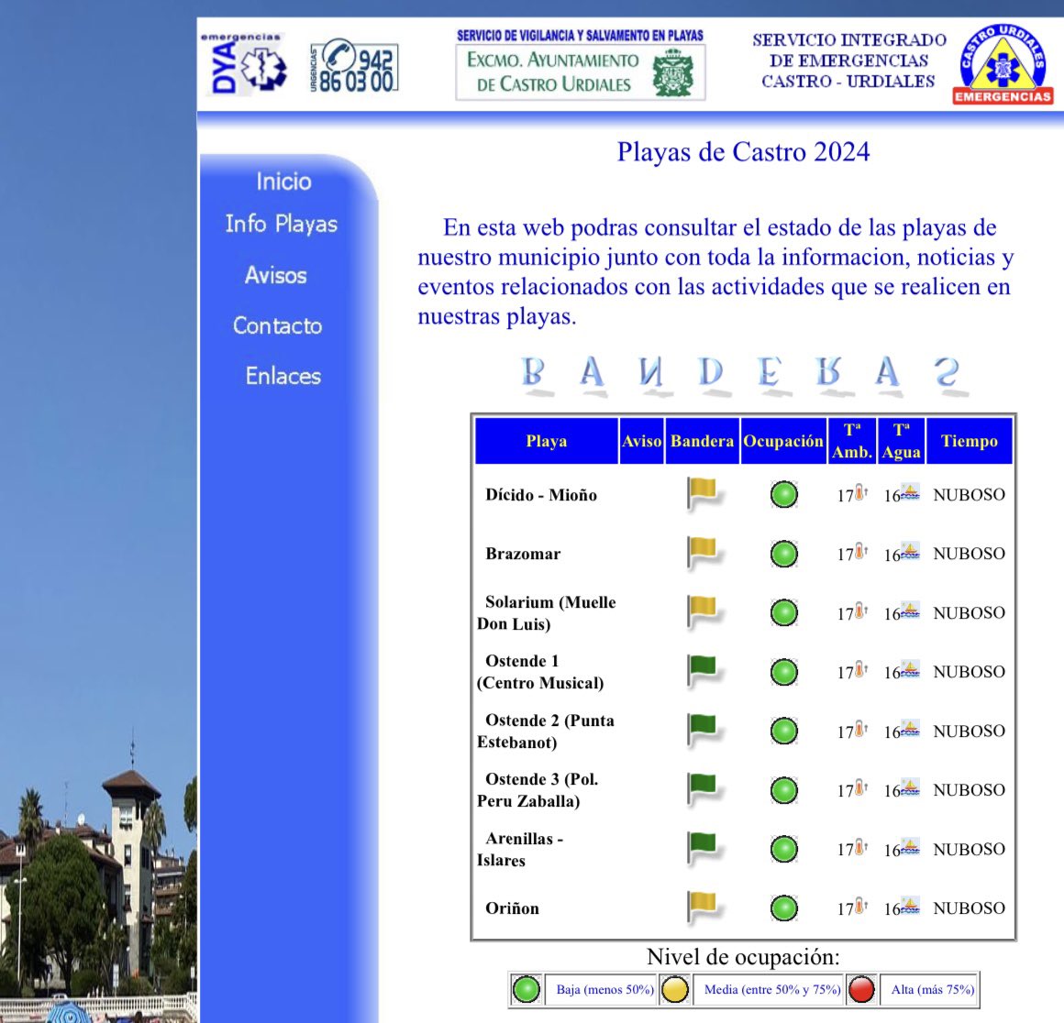Click the 942 86 03 00 phone icon
Viewport: 1064px width, 1023px height.
(354, 66)
